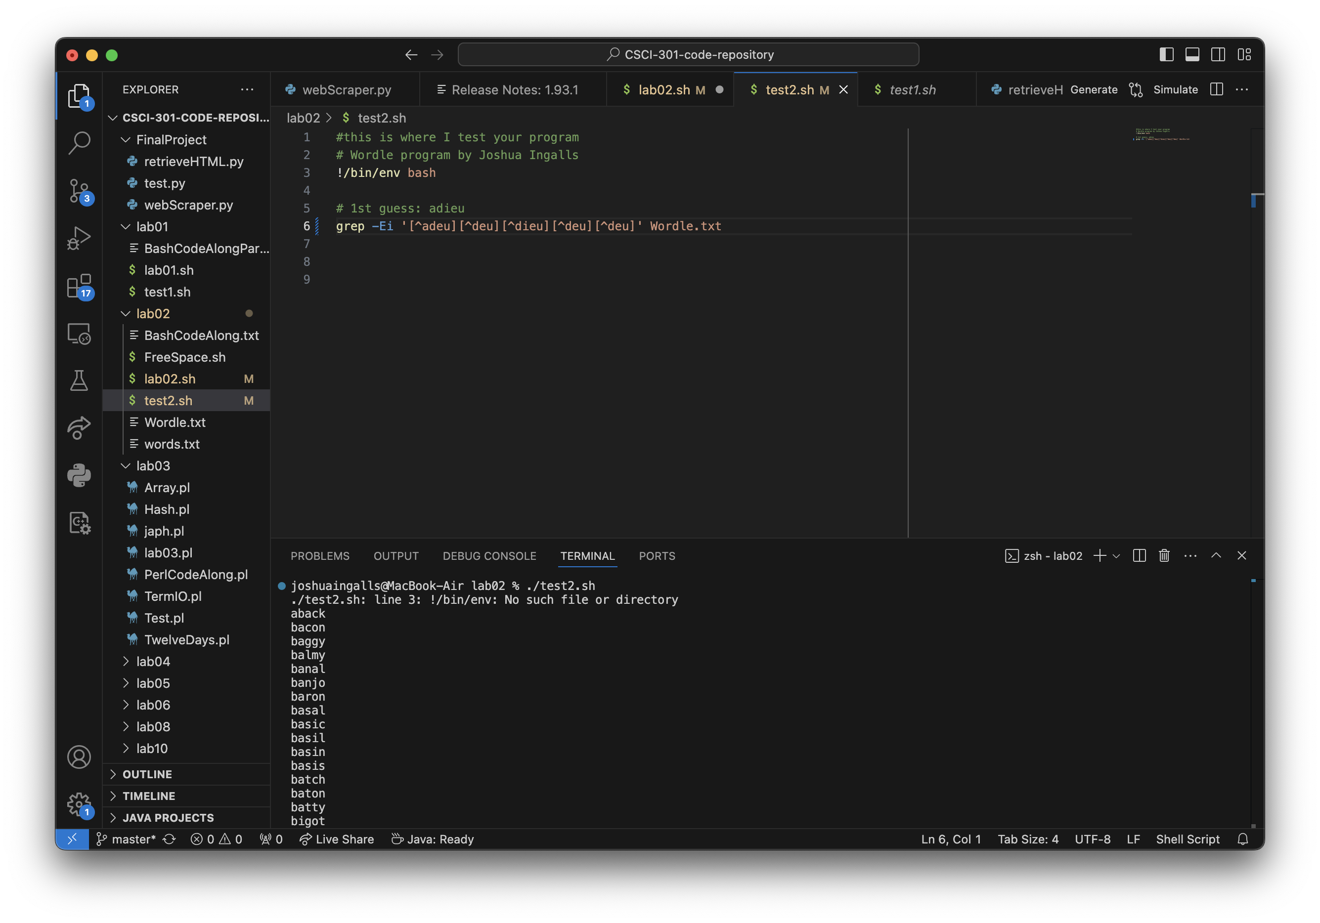Go back with the left arrow
The width and height of the screenshot is (1320, 923).
coord(411,54)
